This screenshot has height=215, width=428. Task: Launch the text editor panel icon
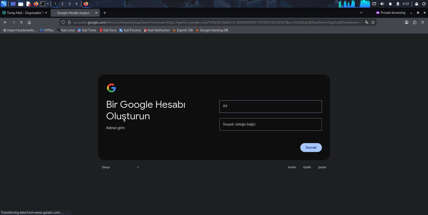click(28, 4)
